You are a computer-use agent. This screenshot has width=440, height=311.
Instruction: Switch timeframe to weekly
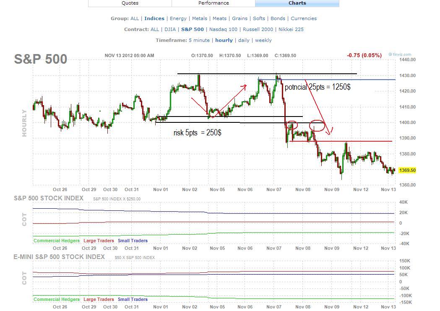[263, 40]
